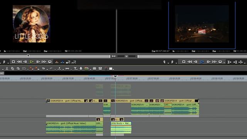The height and width of the screenshot is (139, 247).
Task: Toggle vector scope/waveform icon
Action: point(106,69)
